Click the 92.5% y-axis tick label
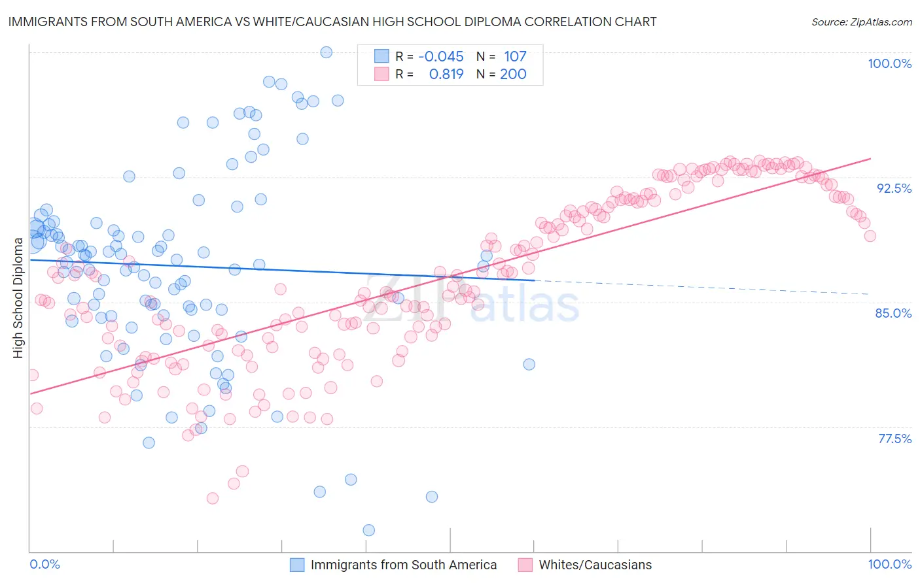This screenshot has height=583, width=920. coord(894,188)
